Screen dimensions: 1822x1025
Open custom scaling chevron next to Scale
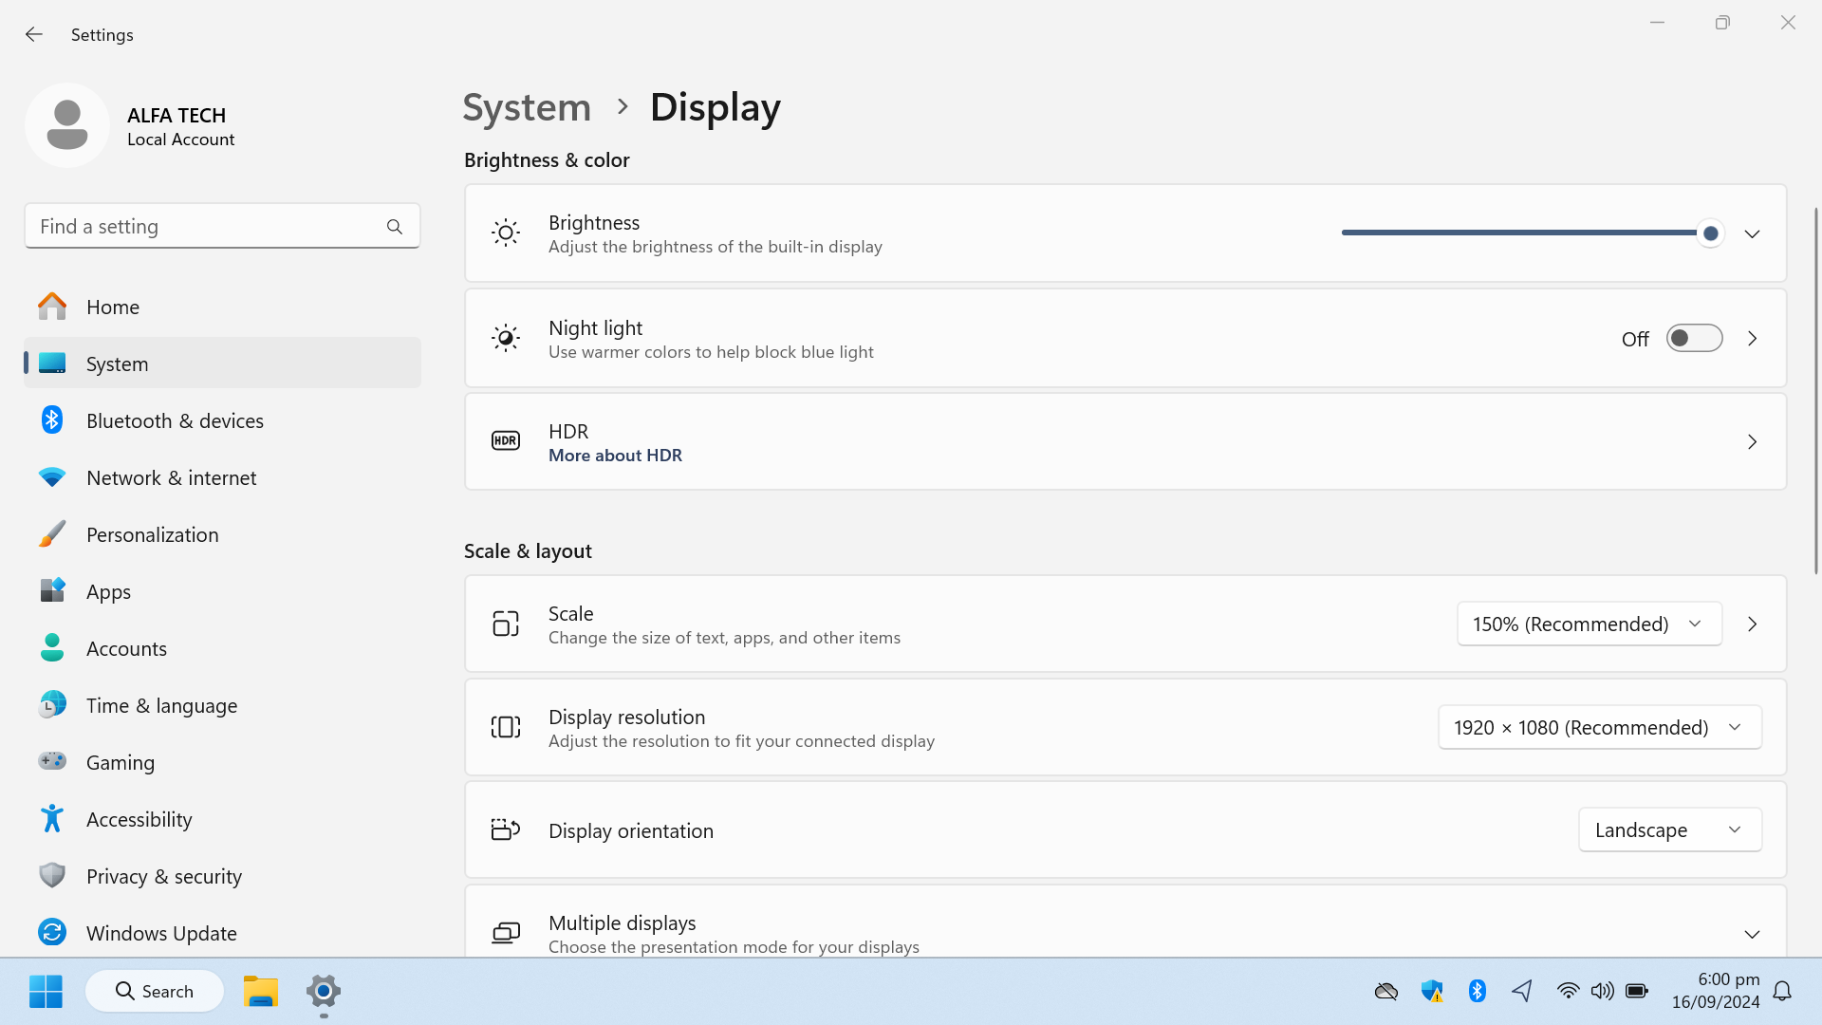[1752, 624]
